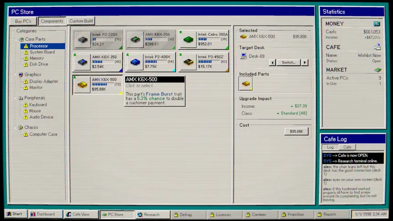Click the Switch... target desk button
This screenshot has height=221, width=393.
point(288,63)
